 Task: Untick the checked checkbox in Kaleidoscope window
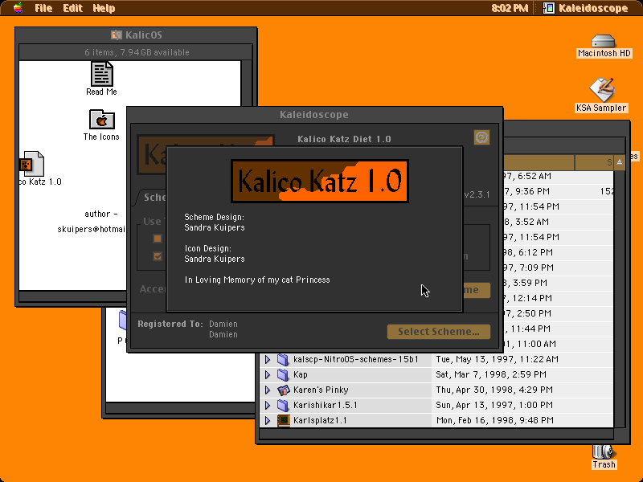click(158, 256)
